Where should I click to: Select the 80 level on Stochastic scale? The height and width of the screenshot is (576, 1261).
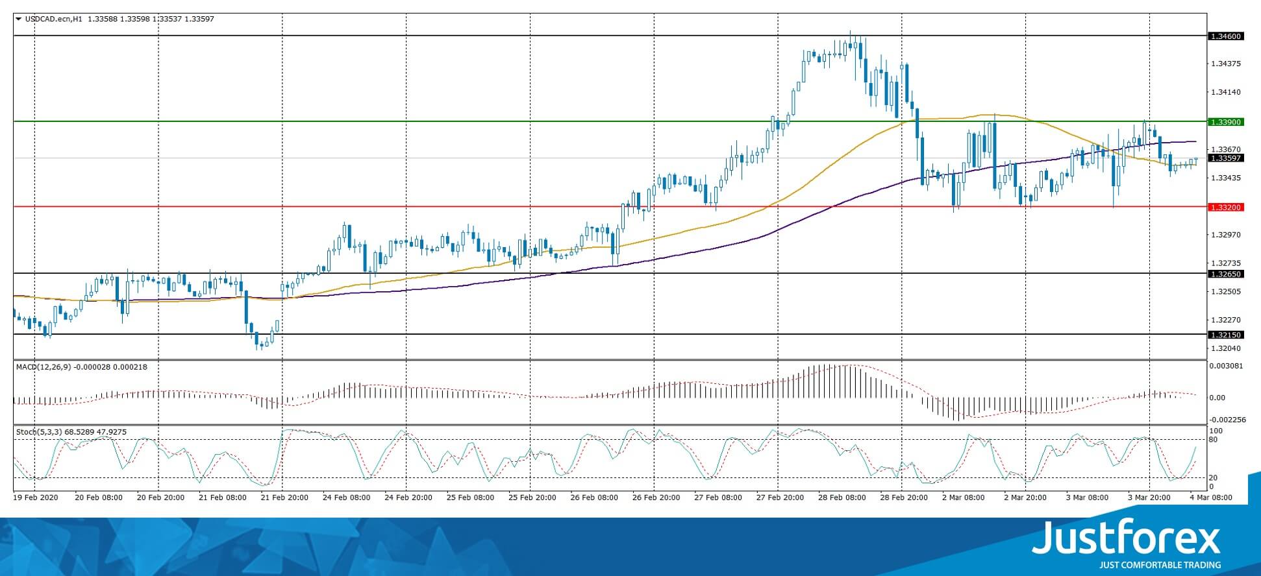(x=1214, y=440)
